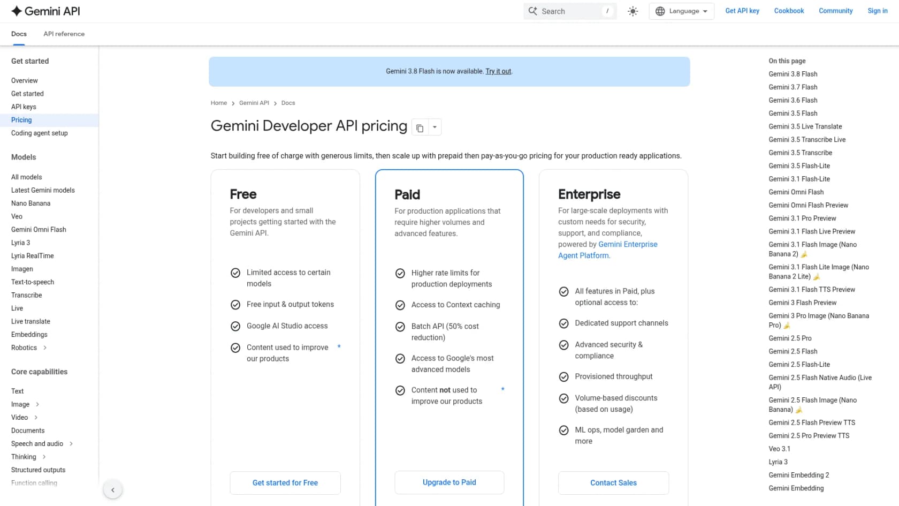
Task: Click asterisk footnote beside Paid content item
Action: click(503, 389)
